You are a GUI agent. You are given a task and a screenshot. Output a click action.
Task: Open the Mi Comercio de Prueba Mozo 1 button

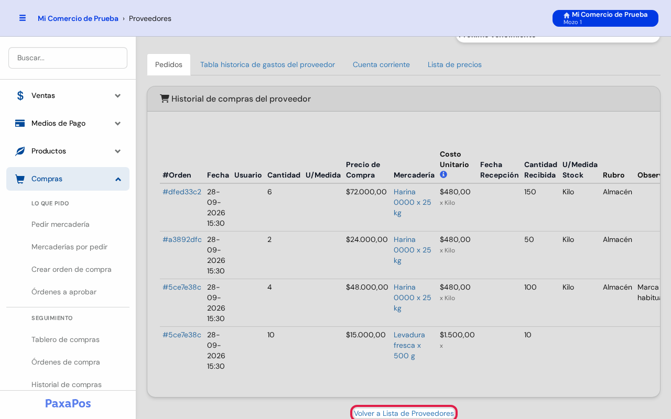coord(605,18)
